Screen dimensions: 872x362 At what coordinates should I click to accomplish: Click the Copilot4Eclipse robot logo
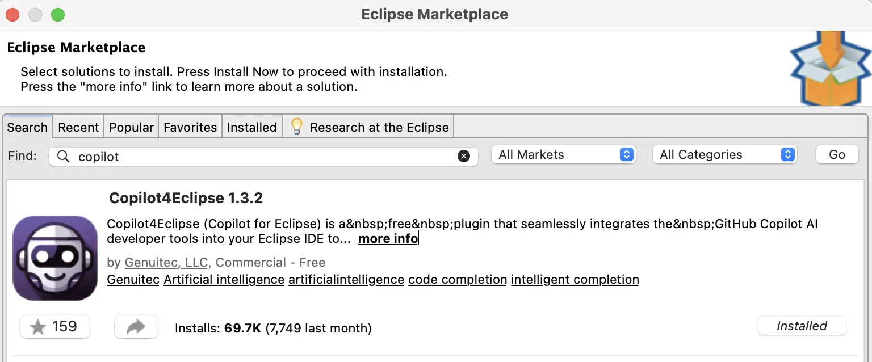click(x=55, y=258)
